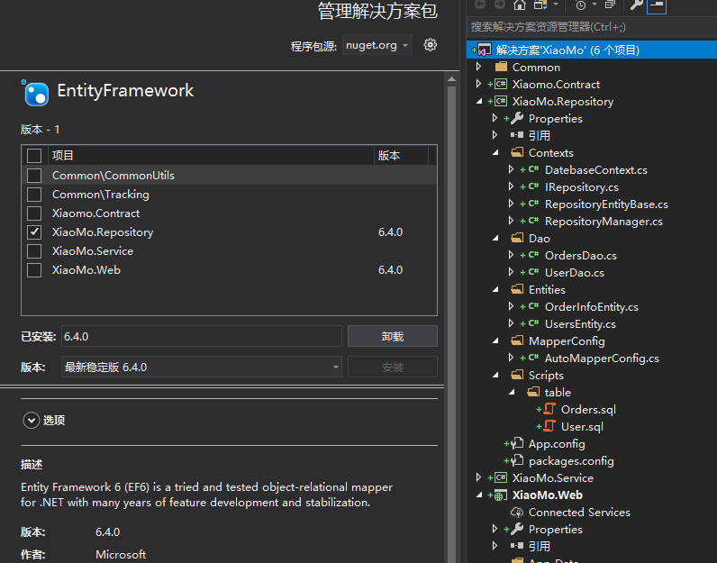Image resolution: width=717 pixels, height=563 pixels.
Task: Focus the Solution Explorer search box
Action: click(592, 27)
